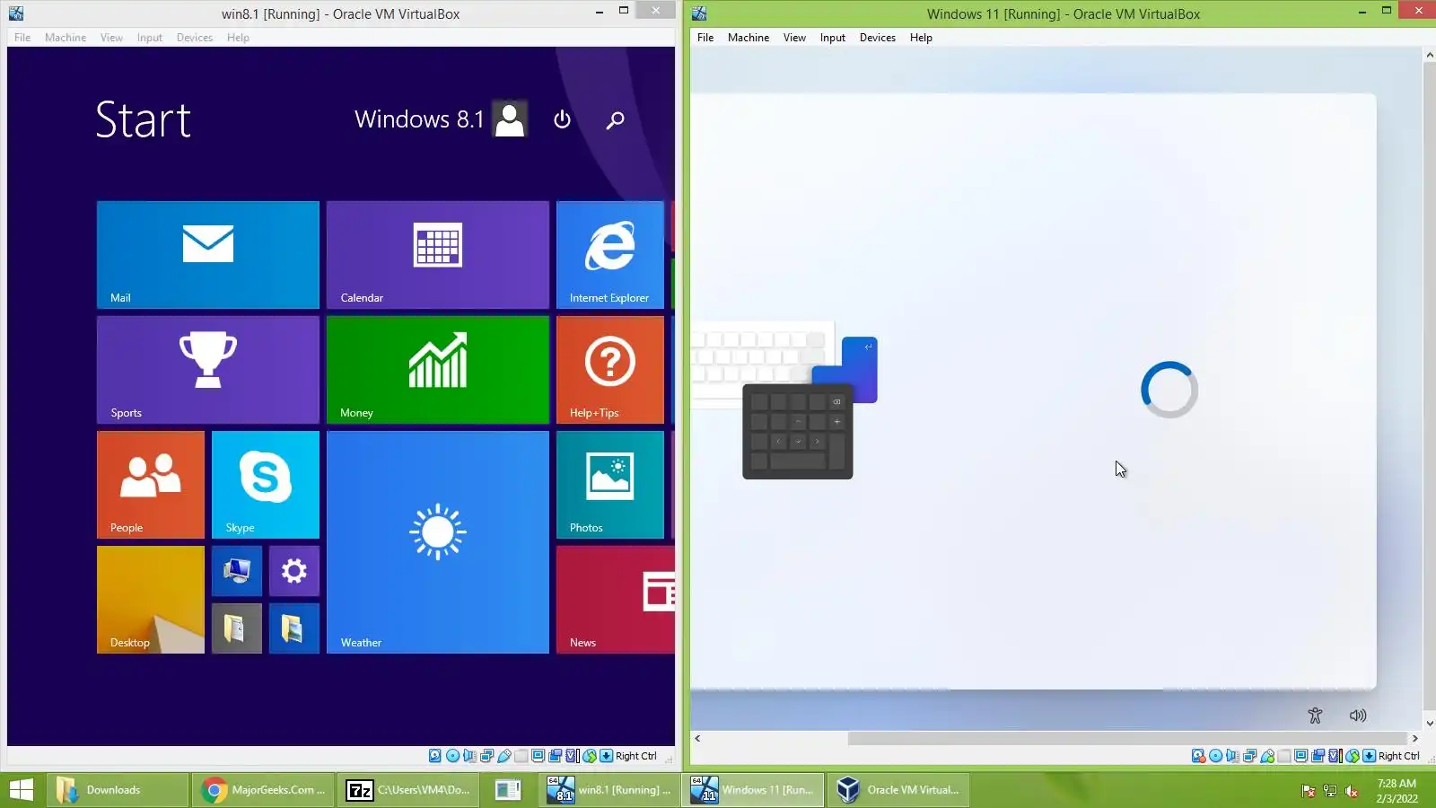Switch to MajorGeeks.Com Chrome taskbar button
The image size is (1436, 808).
click(264, 790)
